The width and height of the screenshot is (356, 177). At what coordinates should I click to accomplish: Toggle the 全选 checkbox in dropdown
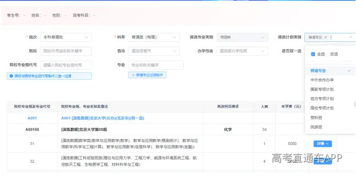pos(313,54)
